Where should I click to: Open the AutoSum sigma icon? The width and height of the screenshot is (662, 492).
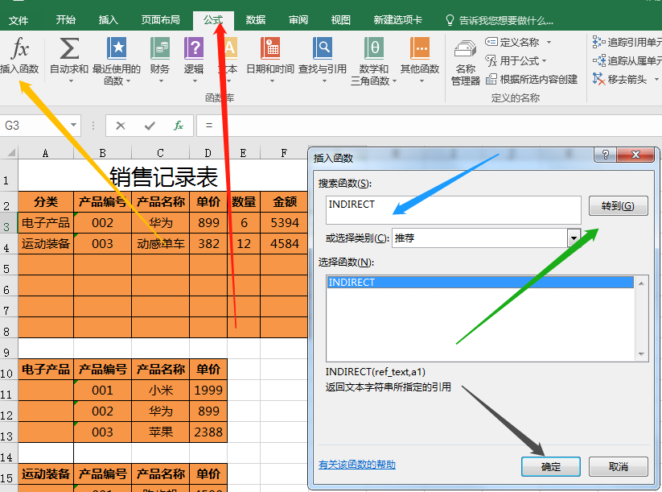(69, 49)
